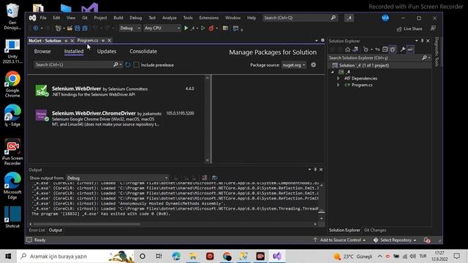Switch to the Browse tab
The height and width of the screenshot is (263, 468).
[42, 51]
